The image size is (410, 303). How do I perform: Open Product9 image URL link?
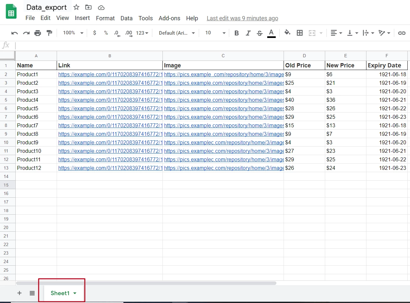pyautogui.click(x=224, y=142)
